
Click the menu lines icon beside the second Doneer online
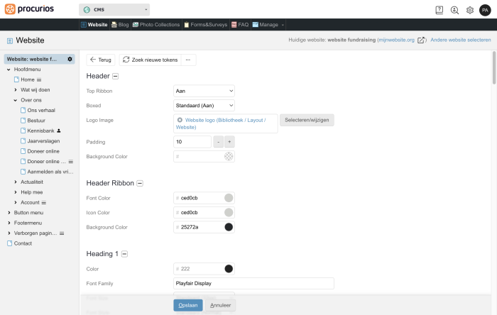pos(71,162)
